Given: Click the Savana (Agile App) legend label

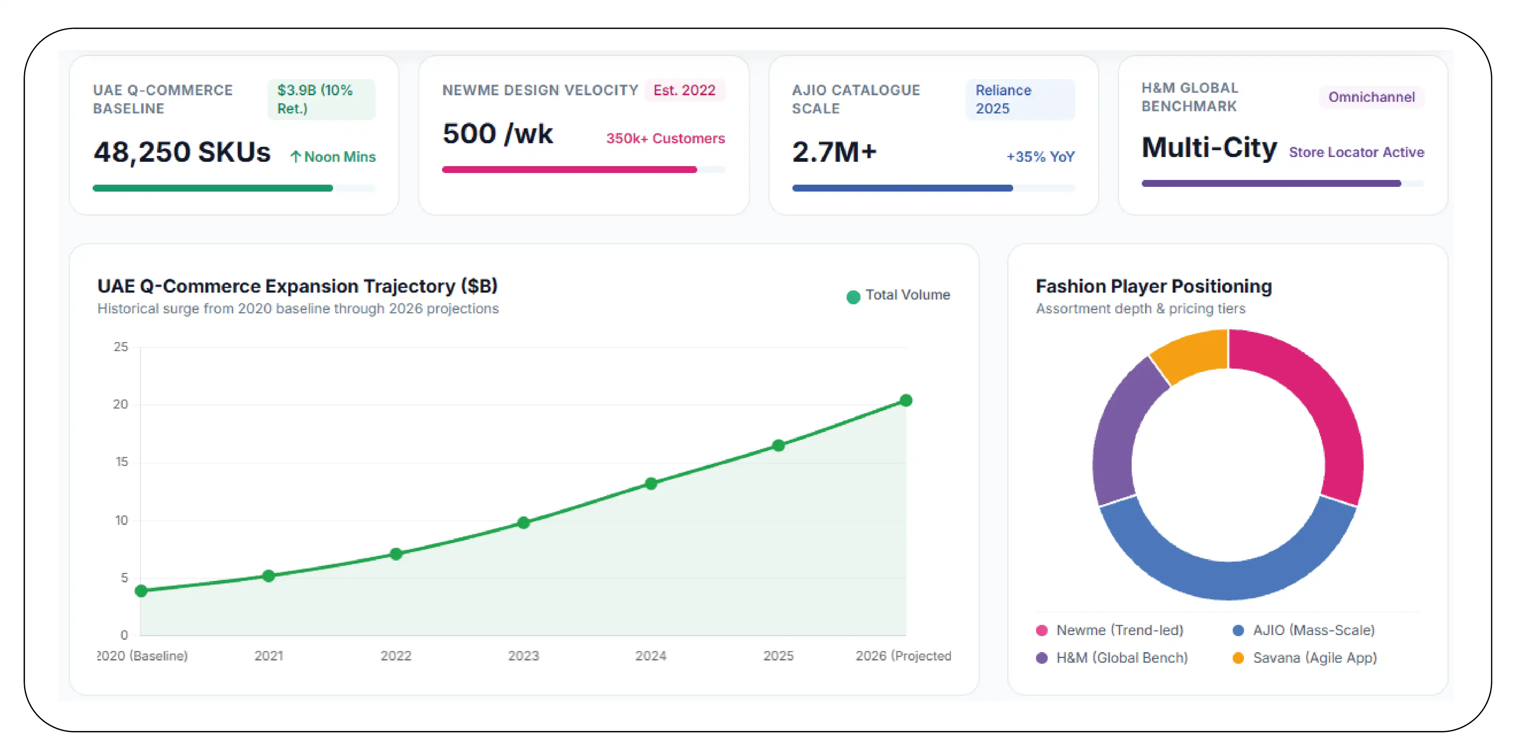Looking at the screenshot, I should [1315, 658].
